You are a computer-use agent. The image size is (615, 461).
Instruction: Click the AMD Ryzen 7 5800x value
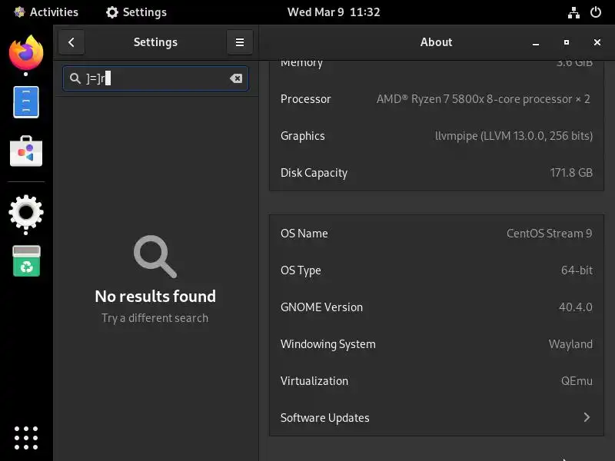[484, 99]
